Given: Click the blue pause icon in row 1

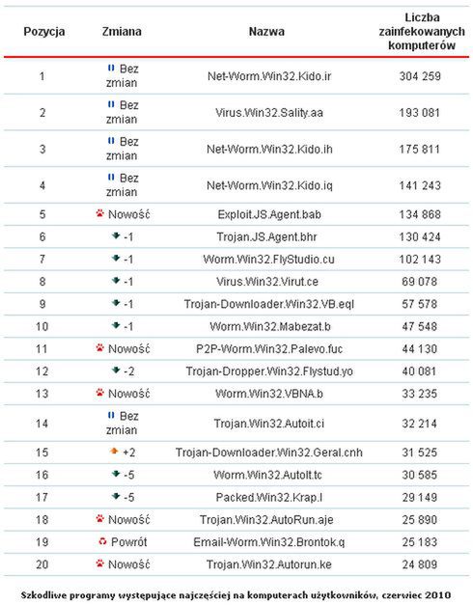Looking at the screenshot, I should click(111, 69).
